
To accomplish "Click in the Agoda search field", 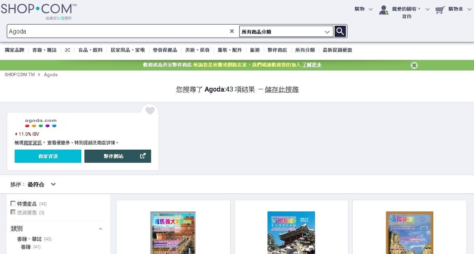I will pyautogui.click(x=118, y=31).
